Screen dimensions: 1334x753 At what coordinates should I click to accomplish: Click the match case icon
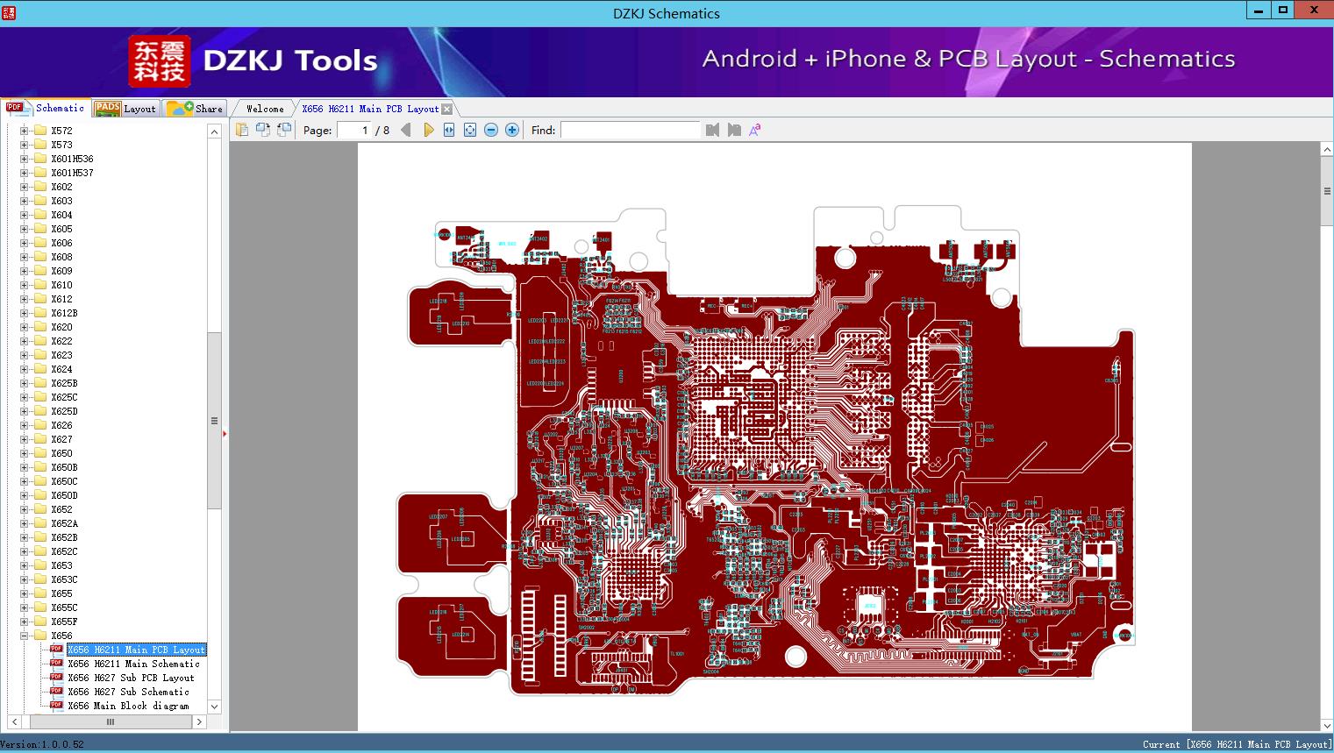click(754, 130)
